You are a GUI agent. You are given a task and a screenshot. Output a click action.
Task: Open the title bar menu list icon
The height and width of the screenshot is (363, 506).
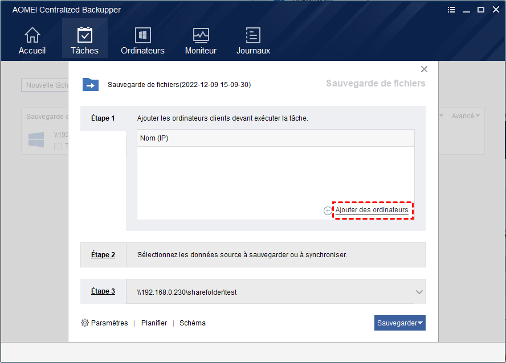pos(451,10)
